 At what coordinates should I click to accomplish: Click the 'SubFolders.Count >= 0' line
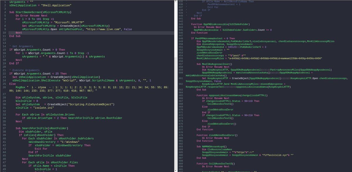pyautogui.click(x=233, y=30)
